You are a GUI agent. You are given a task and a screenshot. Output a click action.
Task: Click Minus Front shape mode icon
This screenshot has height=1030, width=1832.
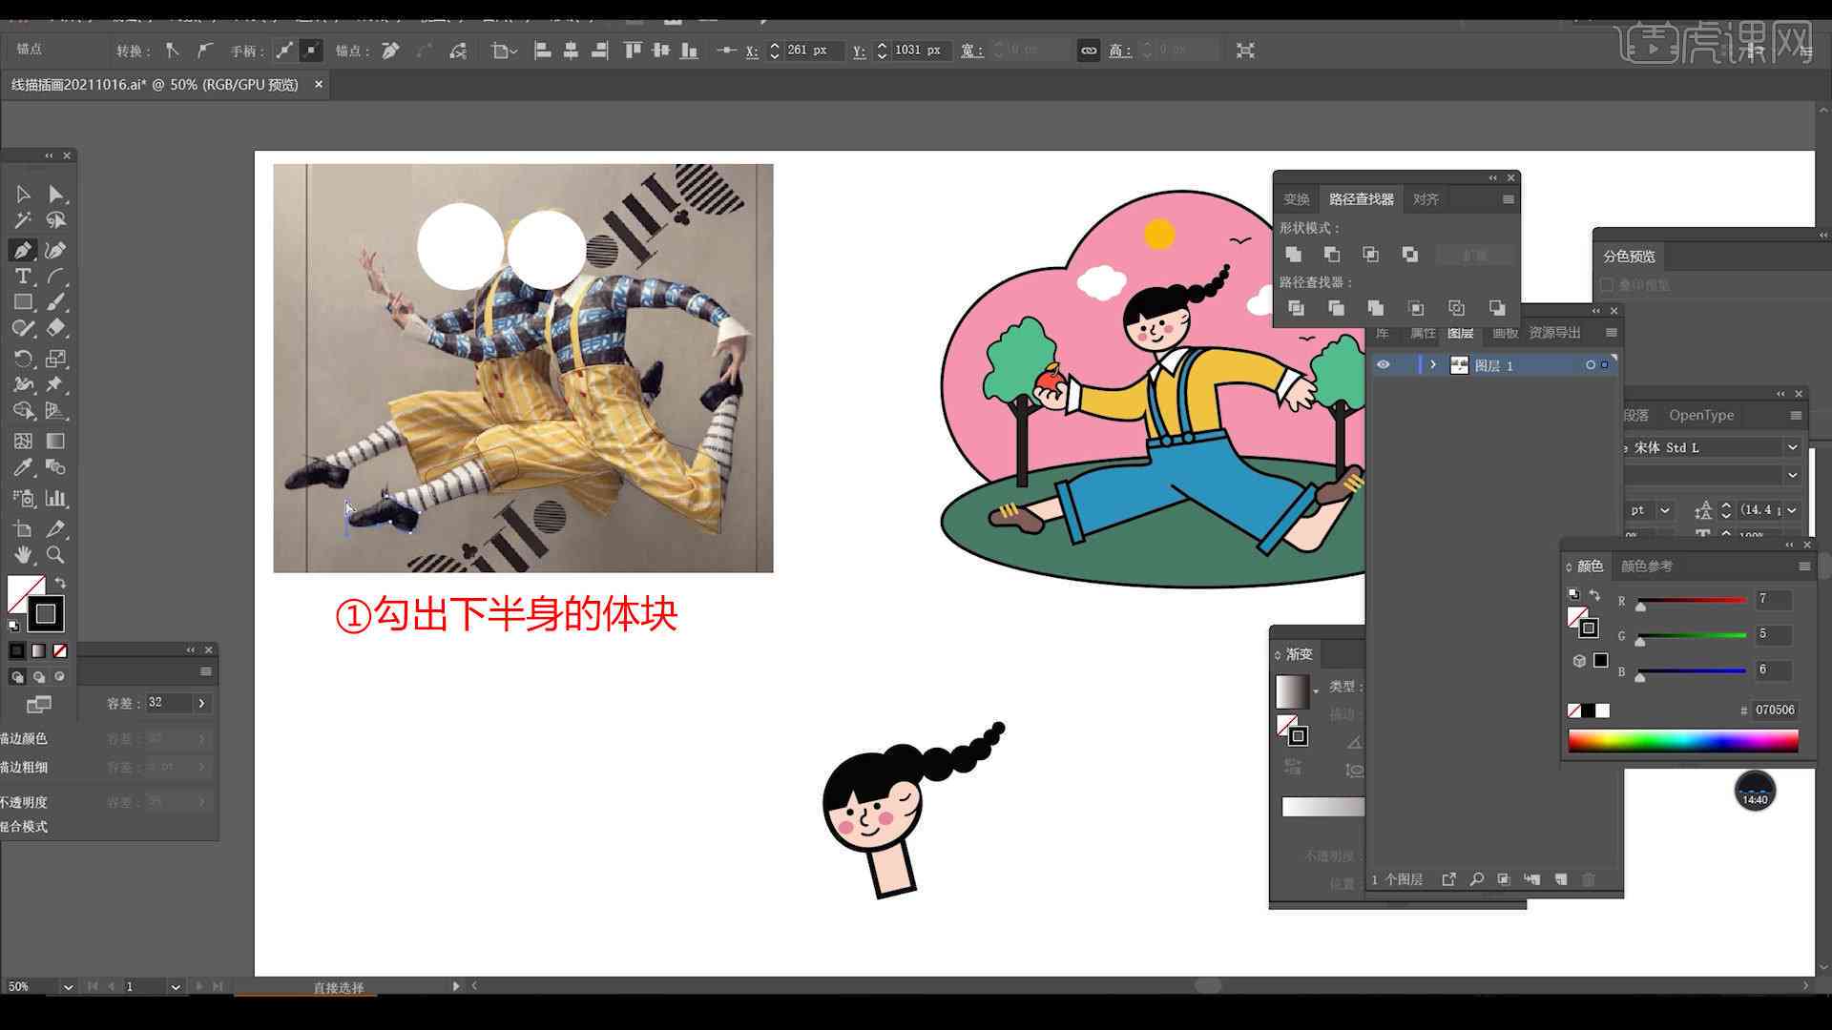click(1332, 255)
